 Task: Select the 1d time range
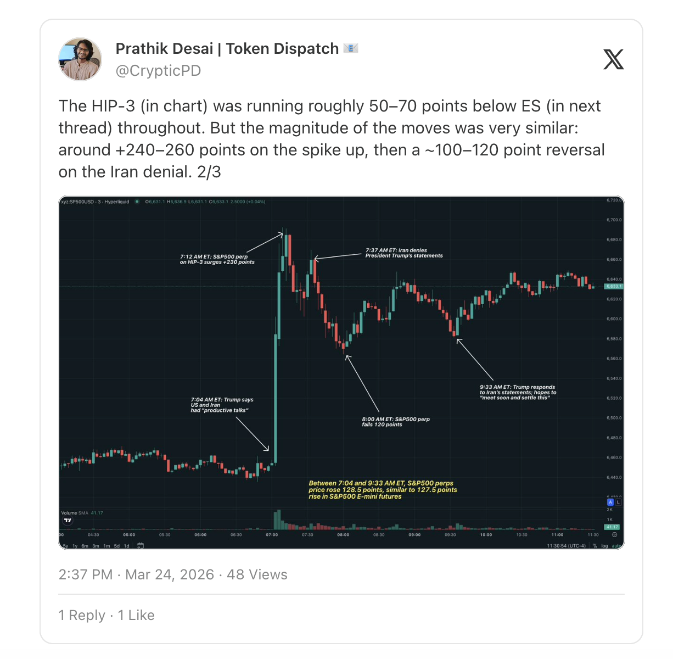(x=126, y=546)
